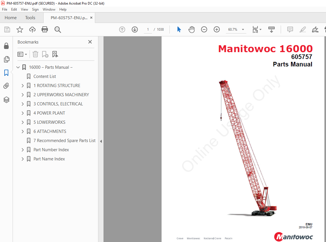Open the File menu
Screen dimensions: 326x242
5,9
